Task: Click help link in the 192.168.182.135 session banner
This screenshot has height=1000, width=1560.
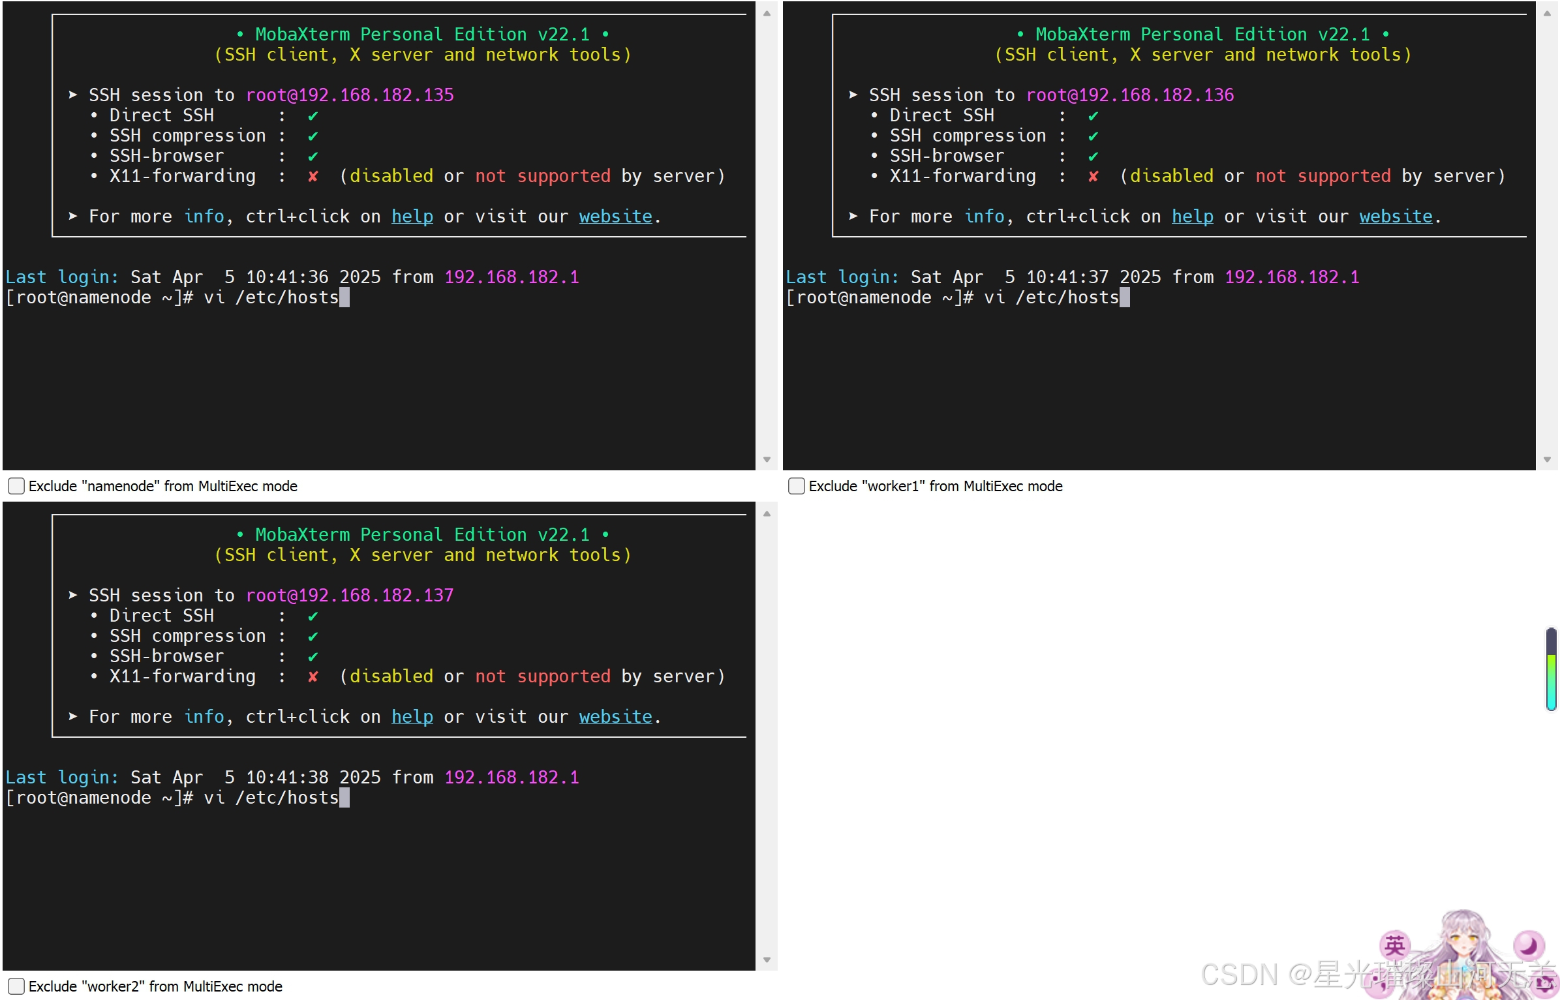Action: [412, 217]
